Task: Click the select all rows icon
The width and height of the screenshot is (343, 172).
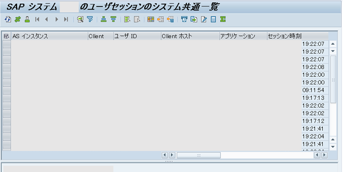Action: (127, 19)
